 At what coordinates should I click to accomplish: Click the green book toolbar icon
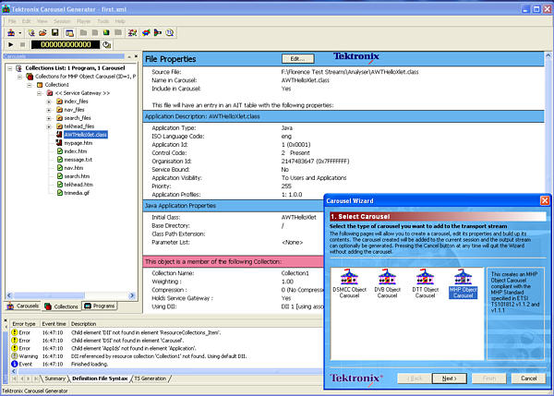click(106, 33)
